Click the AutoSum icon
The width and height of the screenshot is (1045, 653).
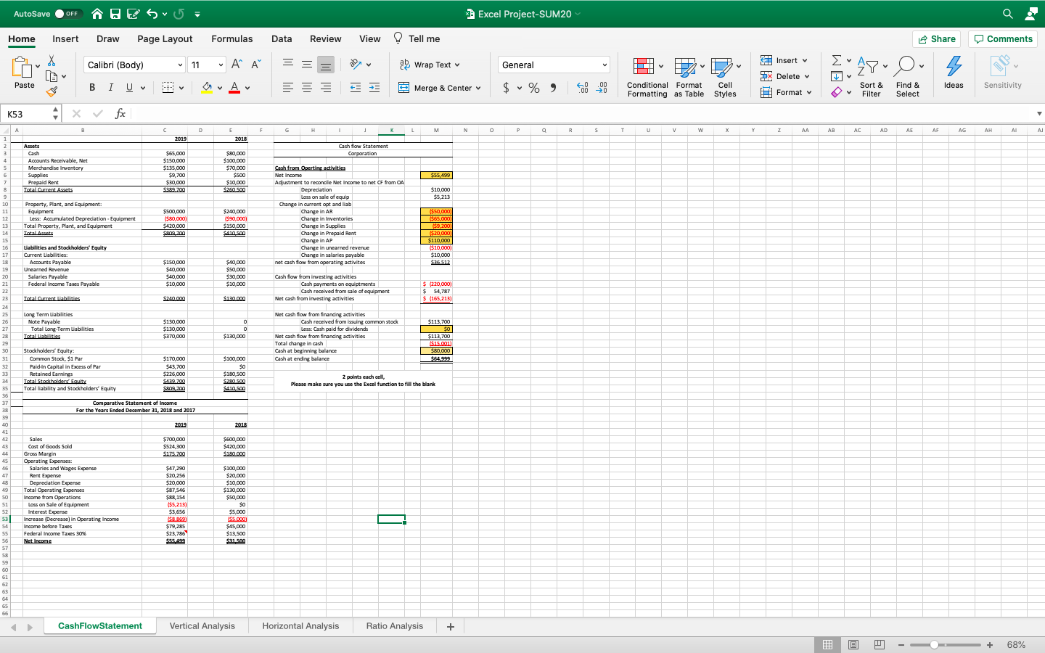coord(835,61)
